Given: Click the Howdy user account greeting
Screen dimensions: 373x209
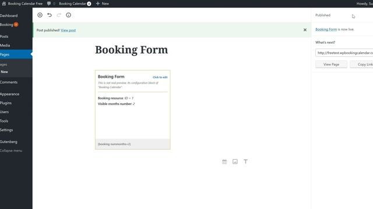Looking at the screenshot, I should pos(364,3).
